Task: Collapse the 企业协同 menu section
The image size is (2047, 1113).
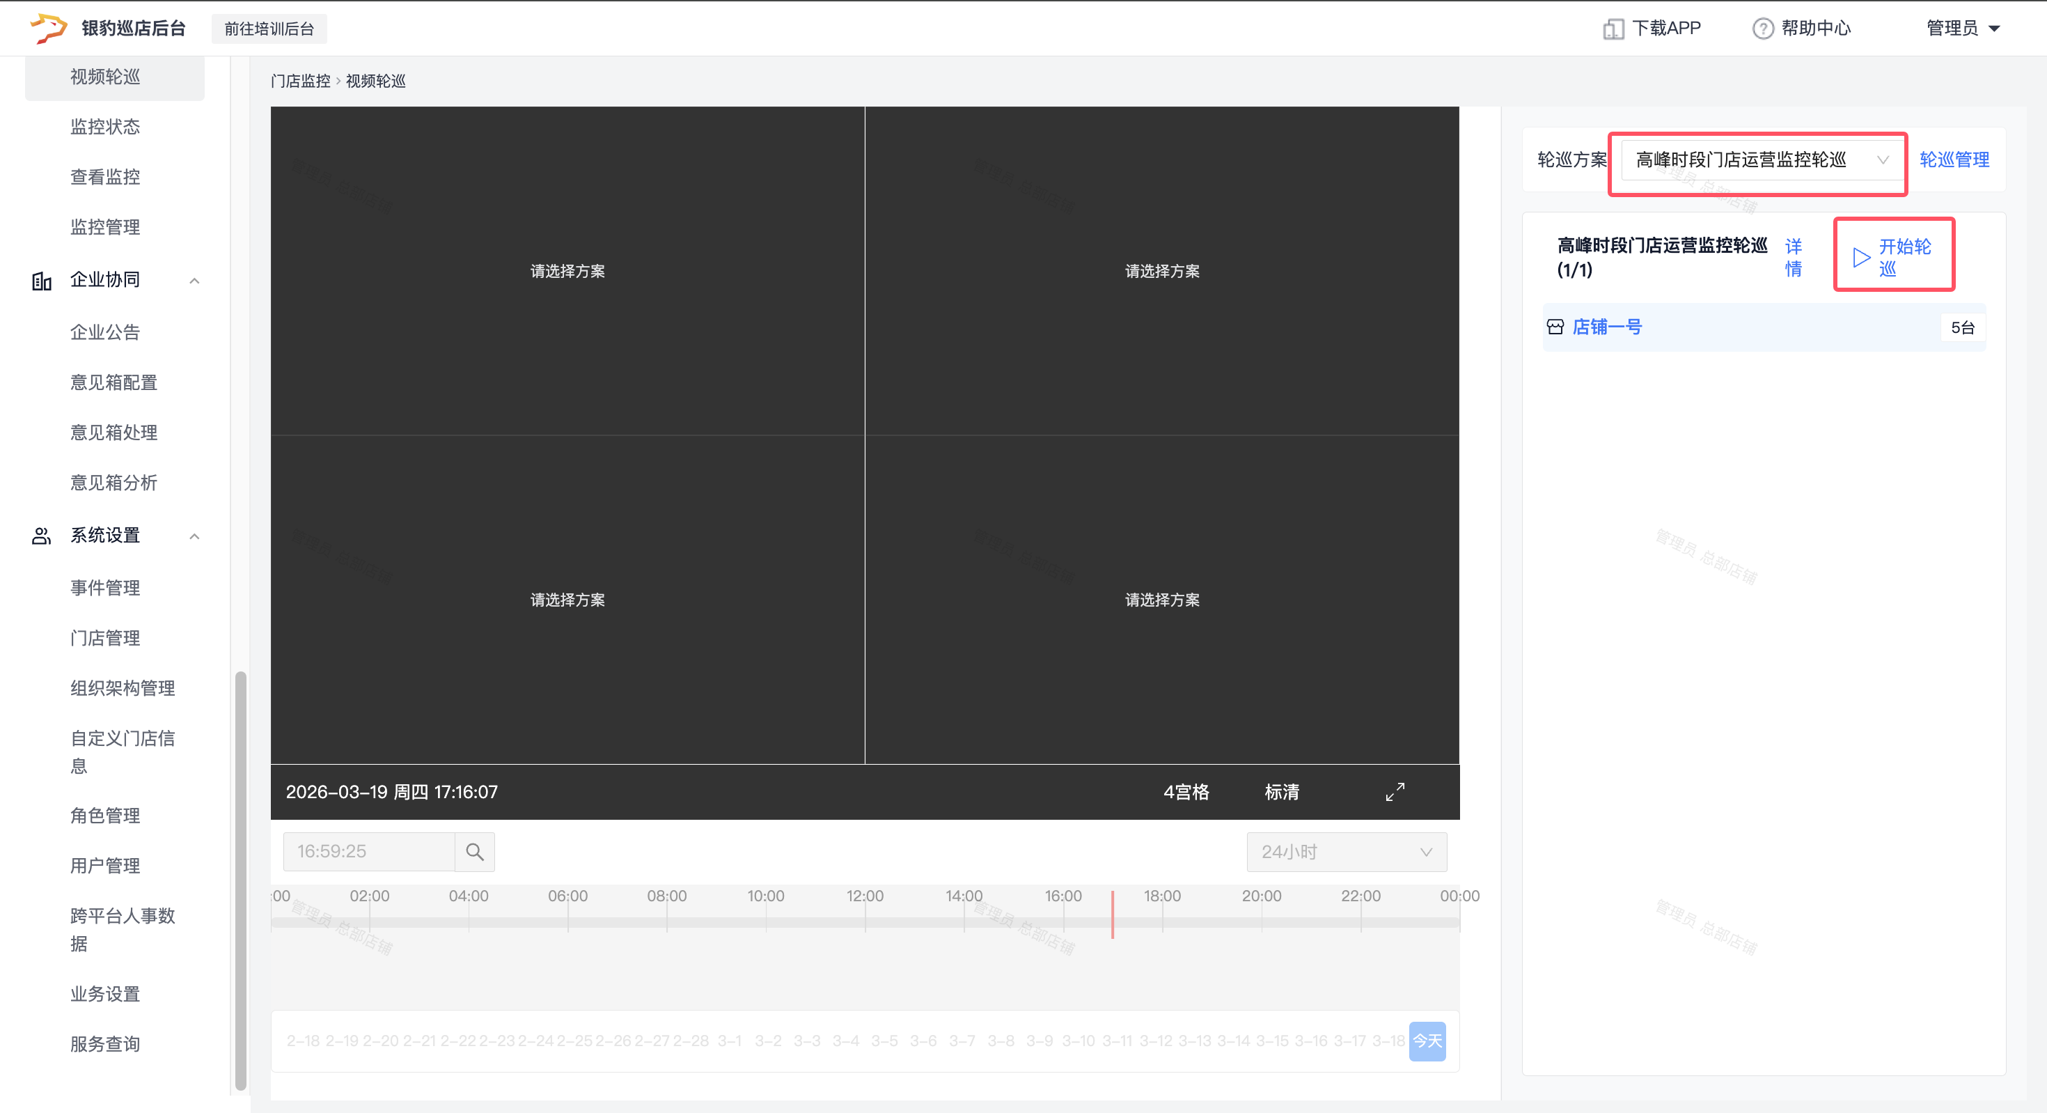Action: pos(194,281)
